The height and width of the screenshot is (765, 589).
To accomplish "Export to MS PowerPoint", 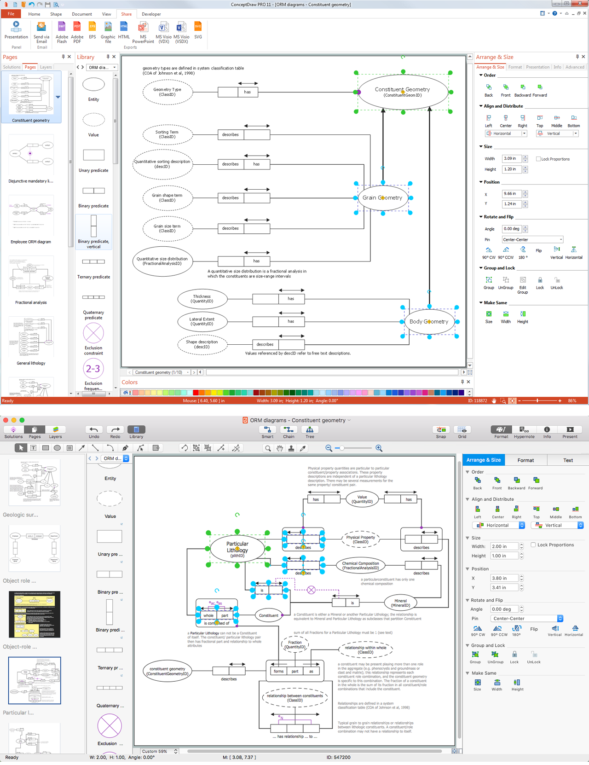I will point(143,33).
